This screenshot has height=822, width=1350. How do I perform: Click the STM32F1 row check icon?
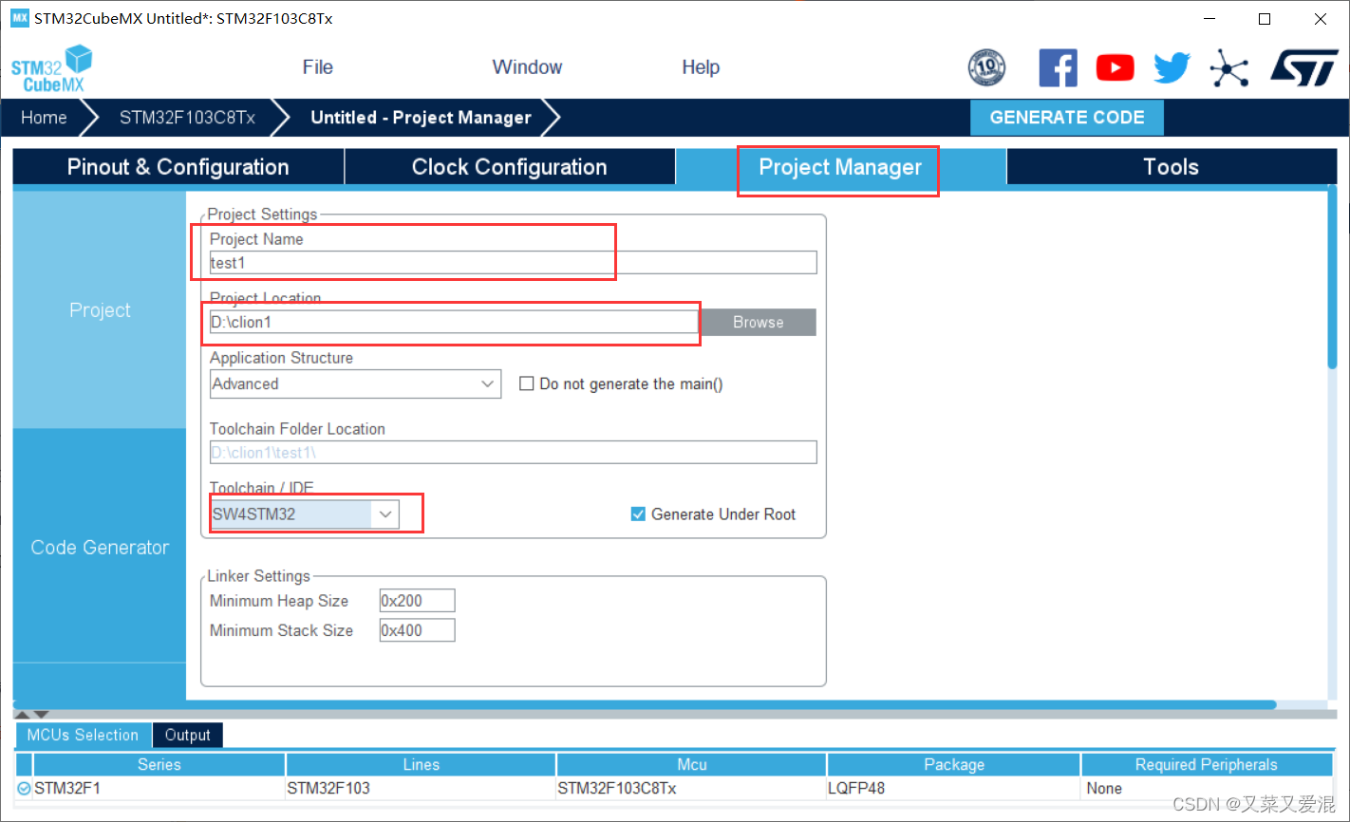(24, 788)
